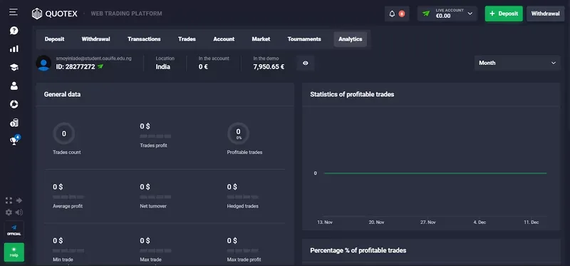Click the arrow icon beside fullscreen
570x266 pixels.
[x=19, y=200]
